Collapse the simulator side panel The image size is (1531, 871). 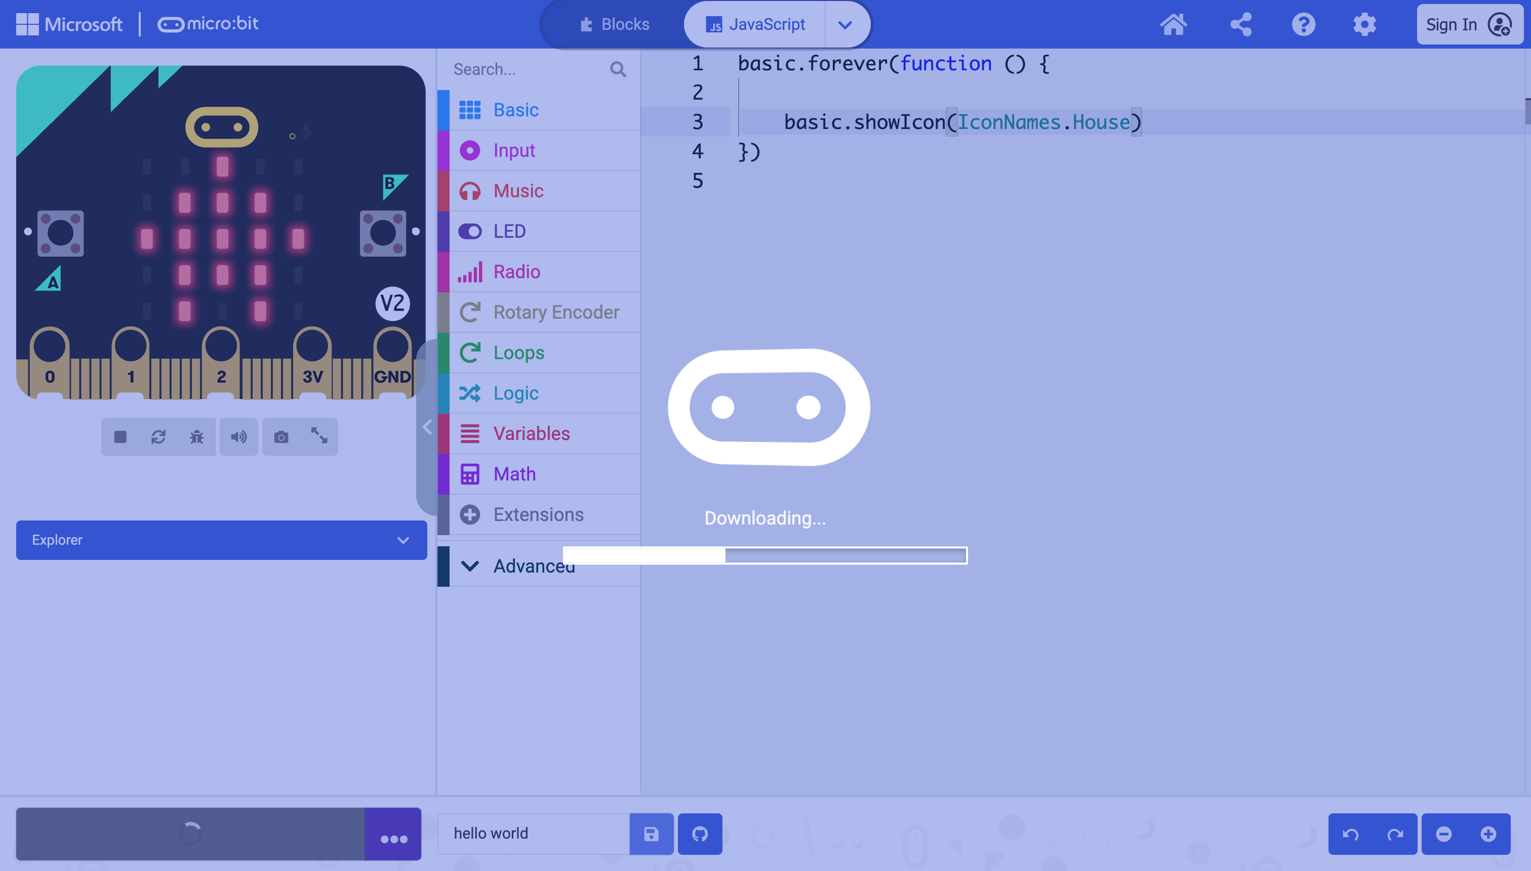[427, 427]
